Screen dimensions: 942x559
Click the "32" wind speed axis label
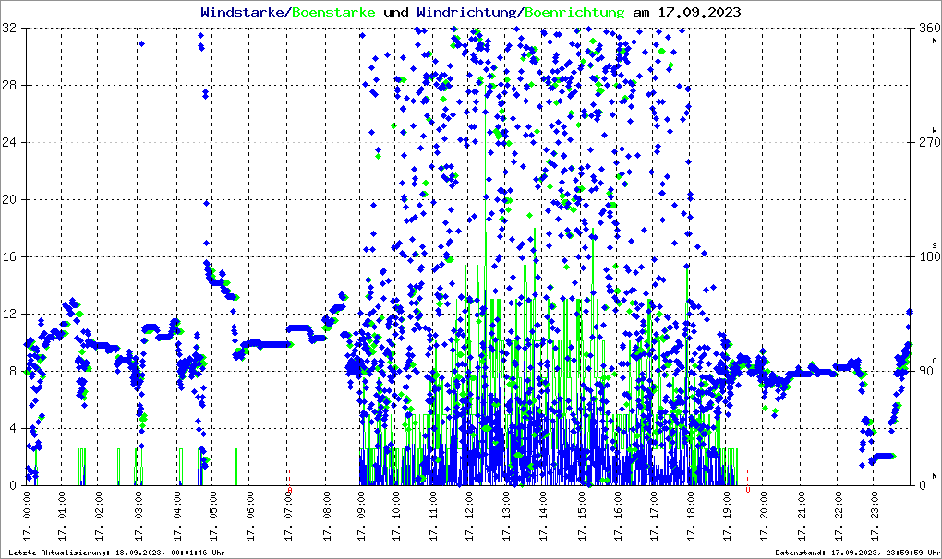(9, 29)
